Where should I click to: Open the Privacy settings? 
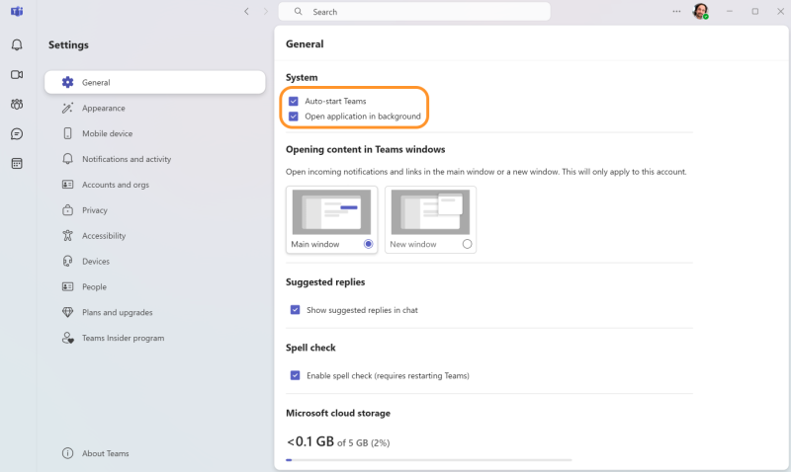click(155, 210)
